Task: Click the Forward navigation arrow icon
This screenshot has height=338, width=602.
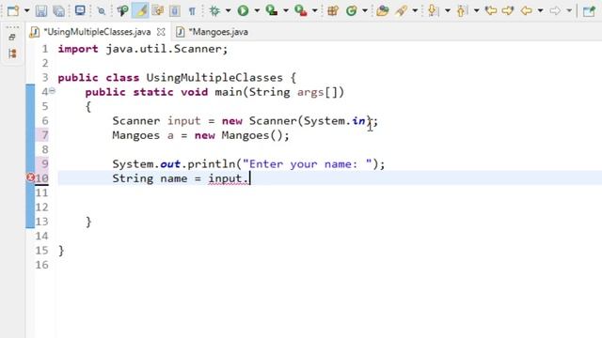Action: pyautogui.click(x=555, y=10)
